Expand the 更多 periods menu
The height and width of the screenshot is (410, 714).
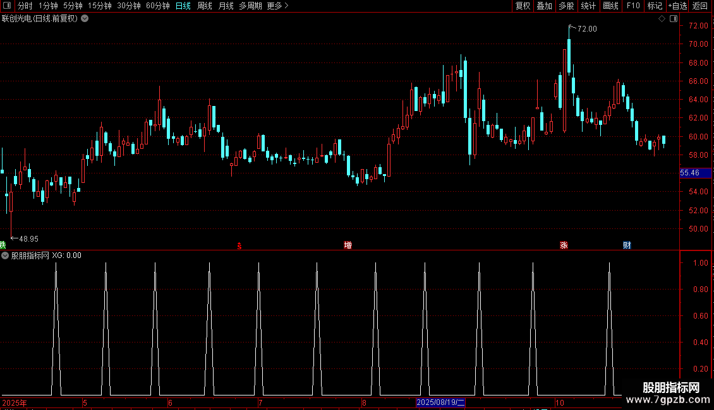278,6
